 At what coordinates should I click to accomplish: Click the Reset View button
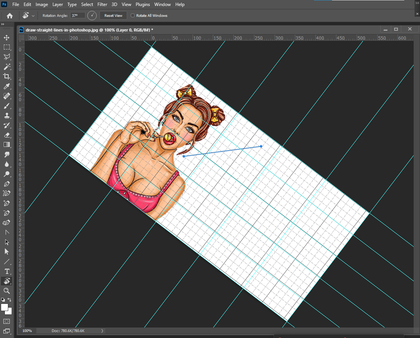(x=113, y=16)
